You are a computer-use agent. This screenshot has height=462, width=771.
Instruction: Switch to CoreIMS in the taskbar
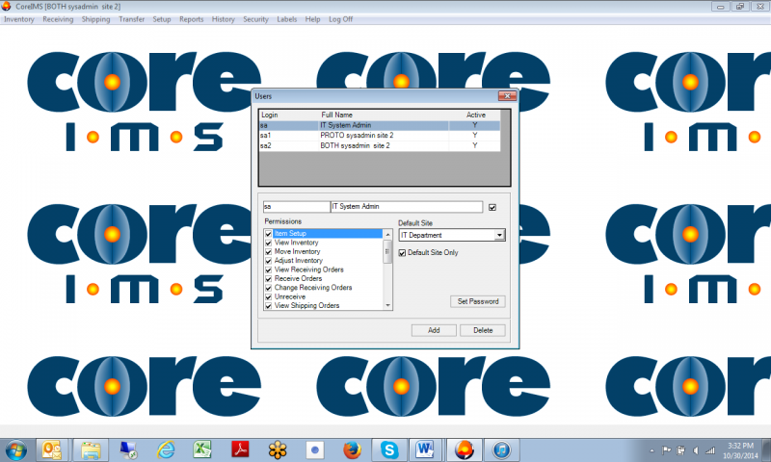(465, 449)
